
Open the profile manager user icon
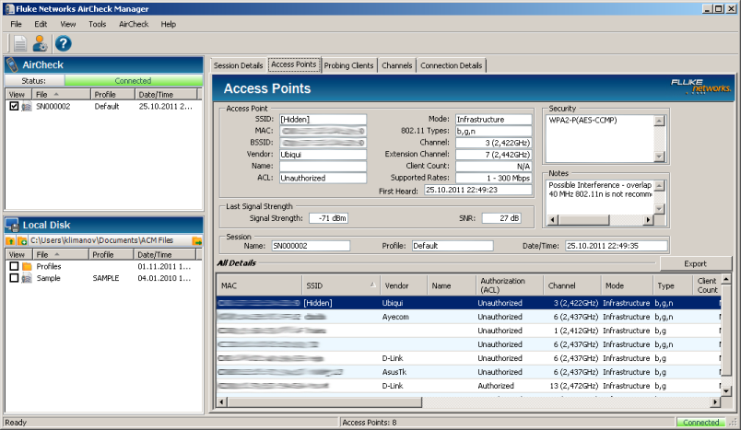[40, 43]
